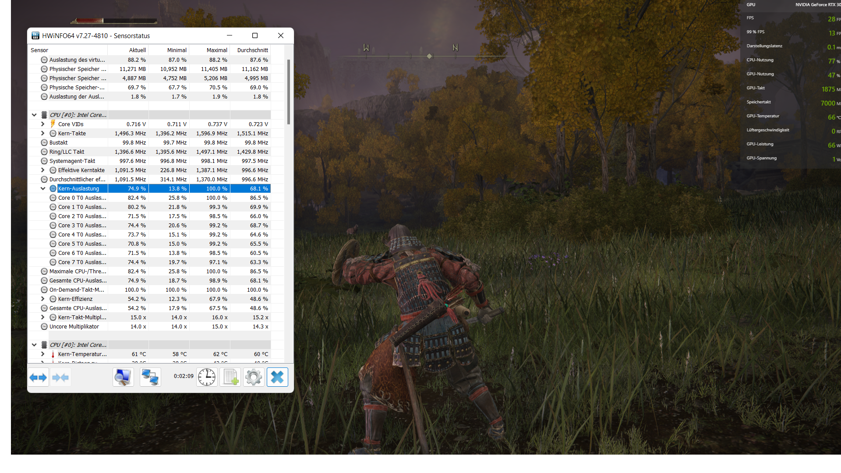Expand the Effektive Kerntakte node

[x=43, y=170]
